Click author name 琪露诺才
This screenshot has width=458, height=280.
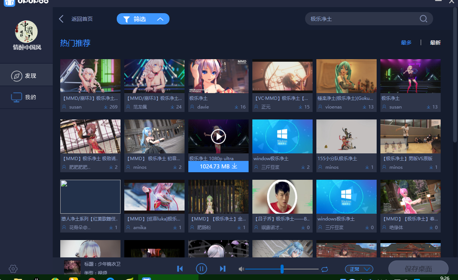coord(272,228)
